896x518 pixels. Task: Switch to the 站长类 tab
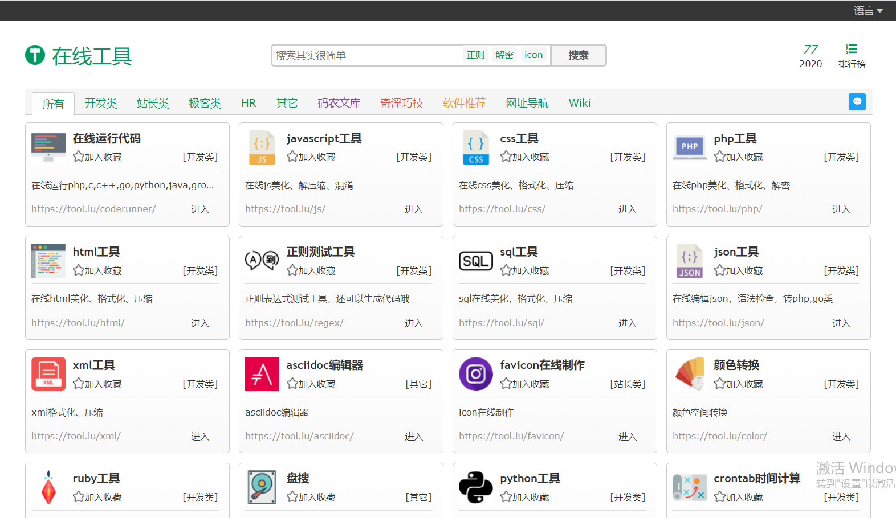coord(153,103)
